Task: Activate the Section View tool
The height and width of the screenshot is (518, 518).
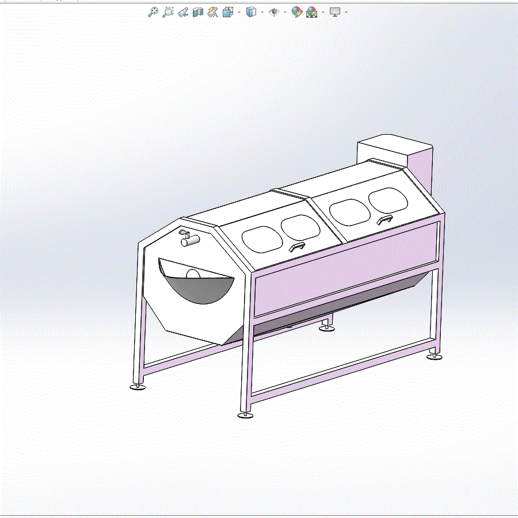Action: (x=198, y=13)
